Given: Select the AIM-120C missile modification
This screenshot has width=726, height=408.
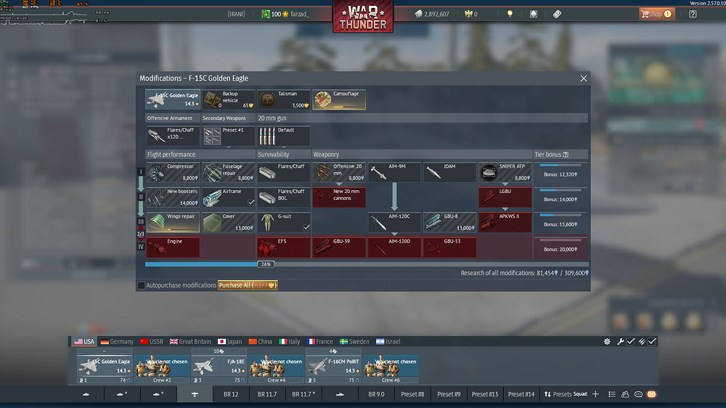Looking at the screenshot, I should point(394,222).
